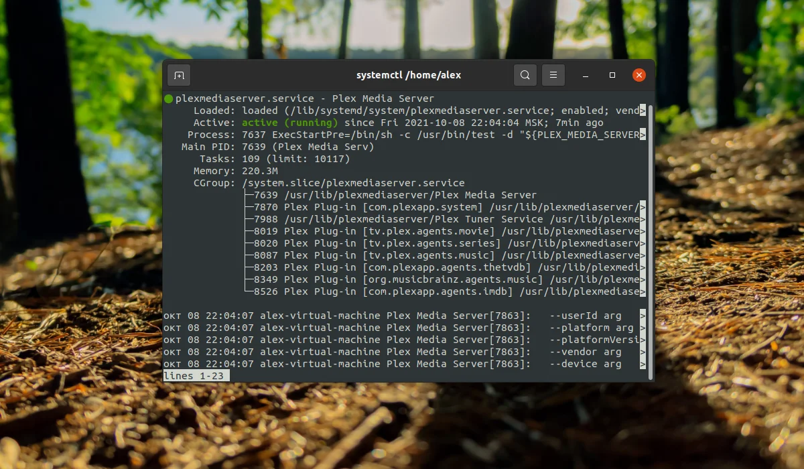Click the 8349 org.musicbrainz.agents.music row
Image resolution: width=804 pixels, height=469 pixels.
click(x=445, y=279)
